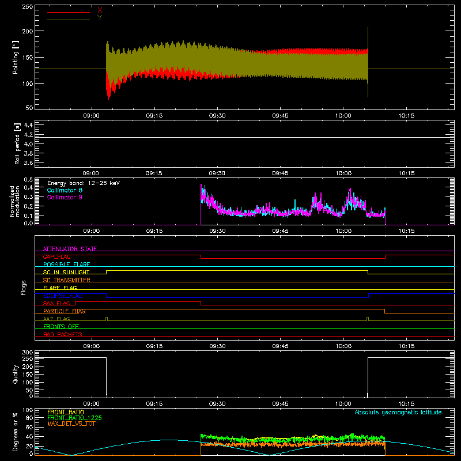Click the "Normalized modulation" axis title
This screenshot has width=461, height=461.
pyautogui.click(x=14, y=201)
